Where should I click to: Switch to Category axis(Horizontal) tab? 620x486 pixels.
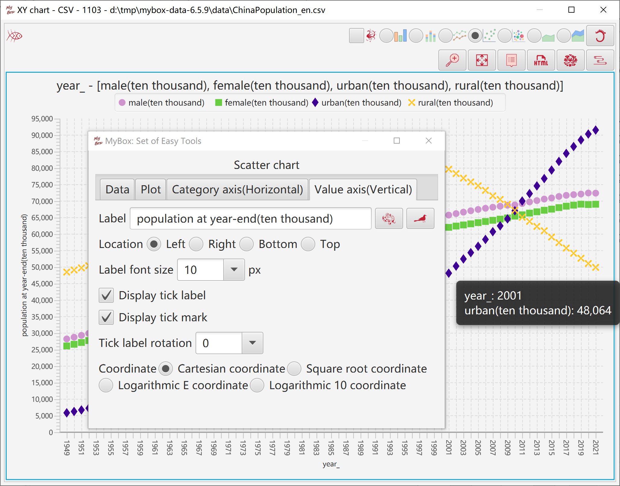click(x=237, y=189)
